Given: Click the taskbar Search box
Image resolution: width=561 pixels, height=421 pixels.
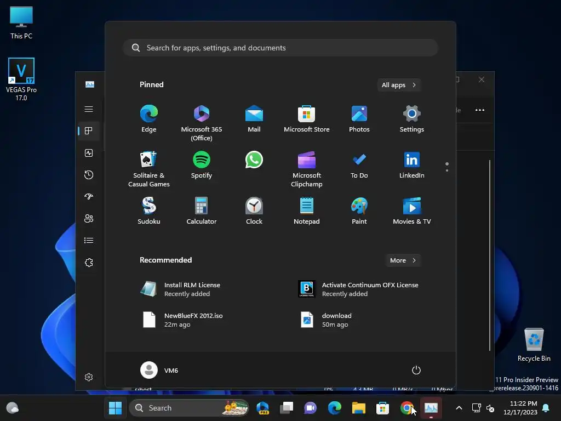Looking at the screenshot, I should tap(189, 408).
